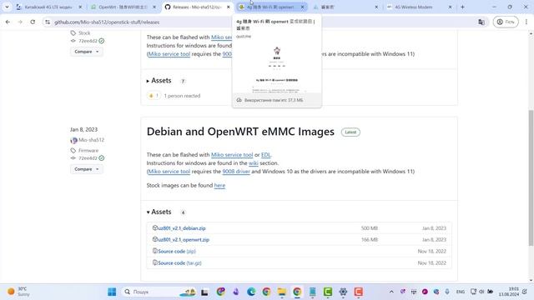534x300 pixels.
Task: Open the Task View icon on taskbar
Action: [x=204, y=292]
